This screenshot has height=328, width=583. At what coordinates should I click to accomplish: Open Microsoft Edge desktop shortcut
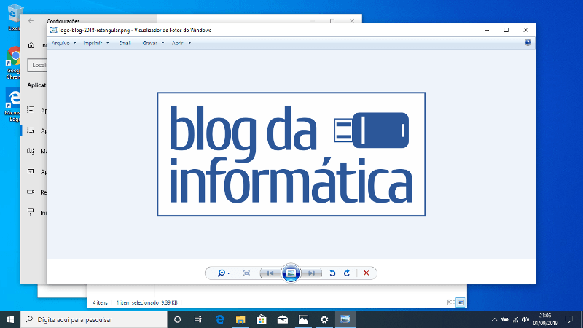click(13, 105)
